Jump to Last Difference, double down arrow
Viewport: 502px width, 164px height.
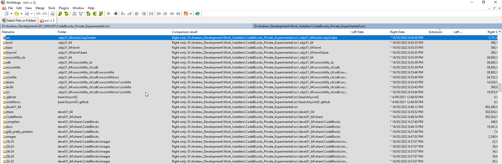pos(101,14)
